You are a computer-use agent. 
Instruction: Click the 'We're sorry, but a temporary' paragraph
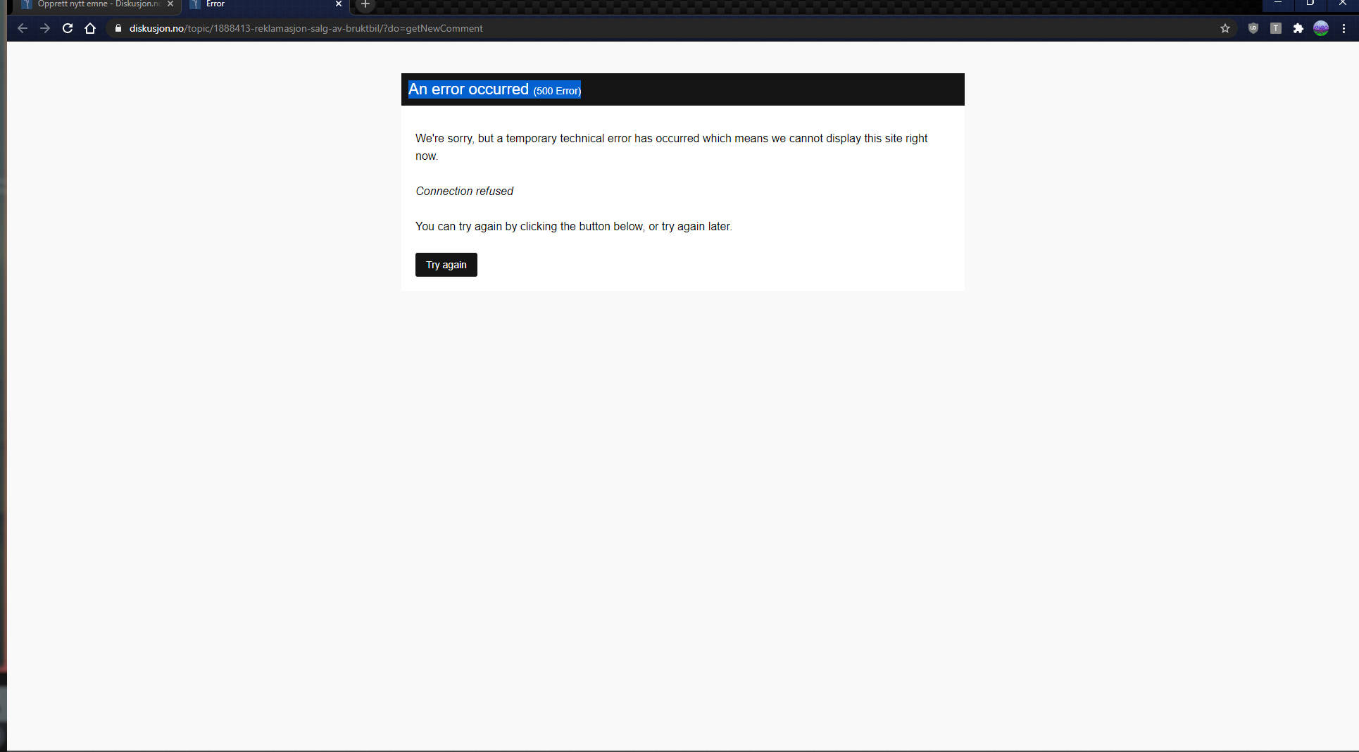(x=672, y=147)
